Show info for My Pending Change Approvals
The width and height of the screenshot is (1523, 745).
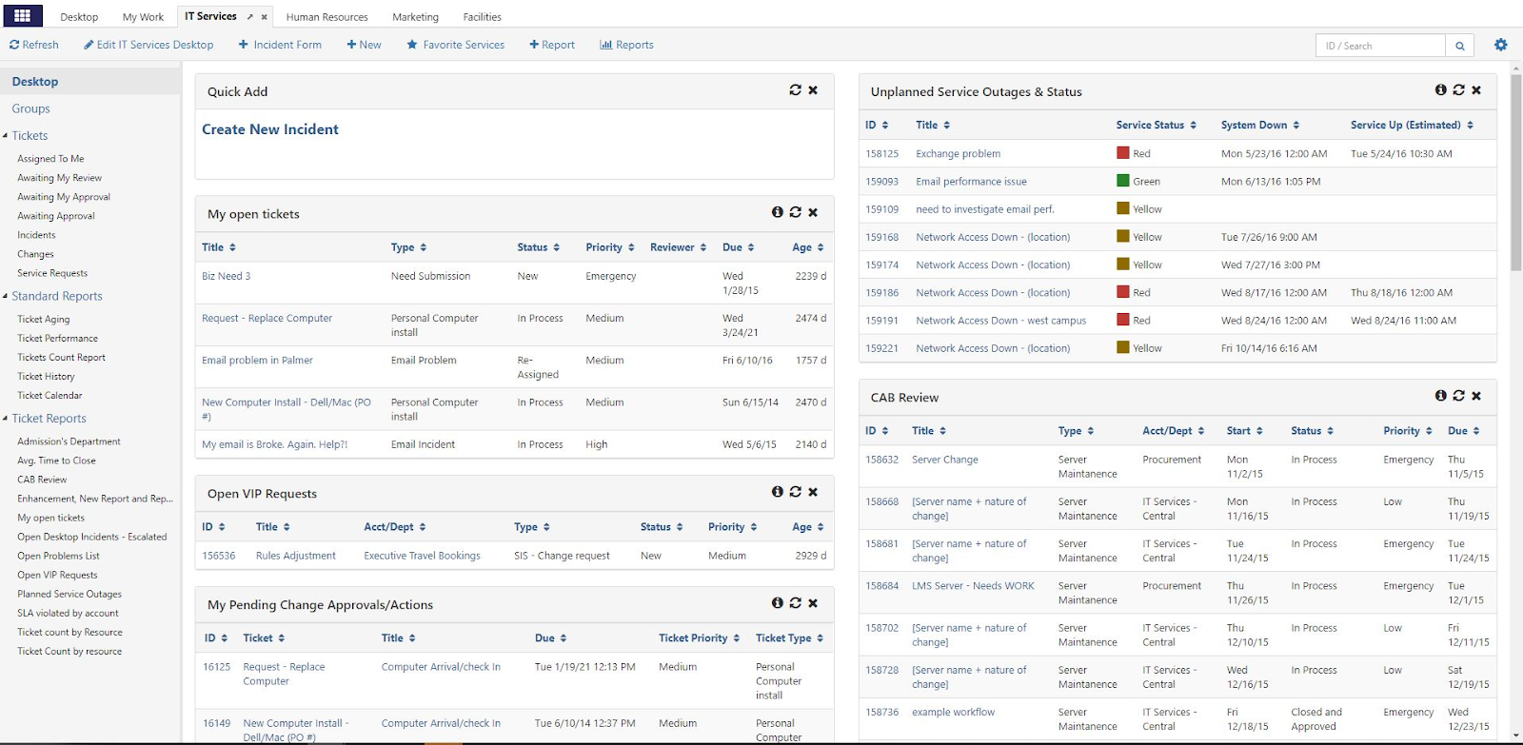(x=778, y=603)
